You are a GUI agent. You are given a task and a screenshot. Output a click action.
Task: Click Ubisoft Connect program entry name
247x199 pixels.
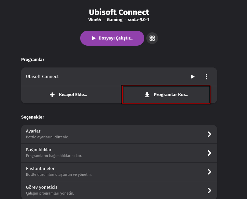[42, 77]
